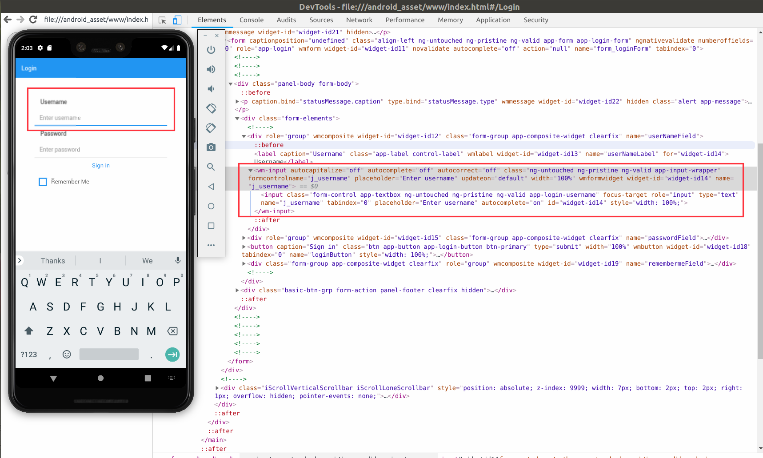Expand the passwordField div node
The image size is (763, 458).
244,238
